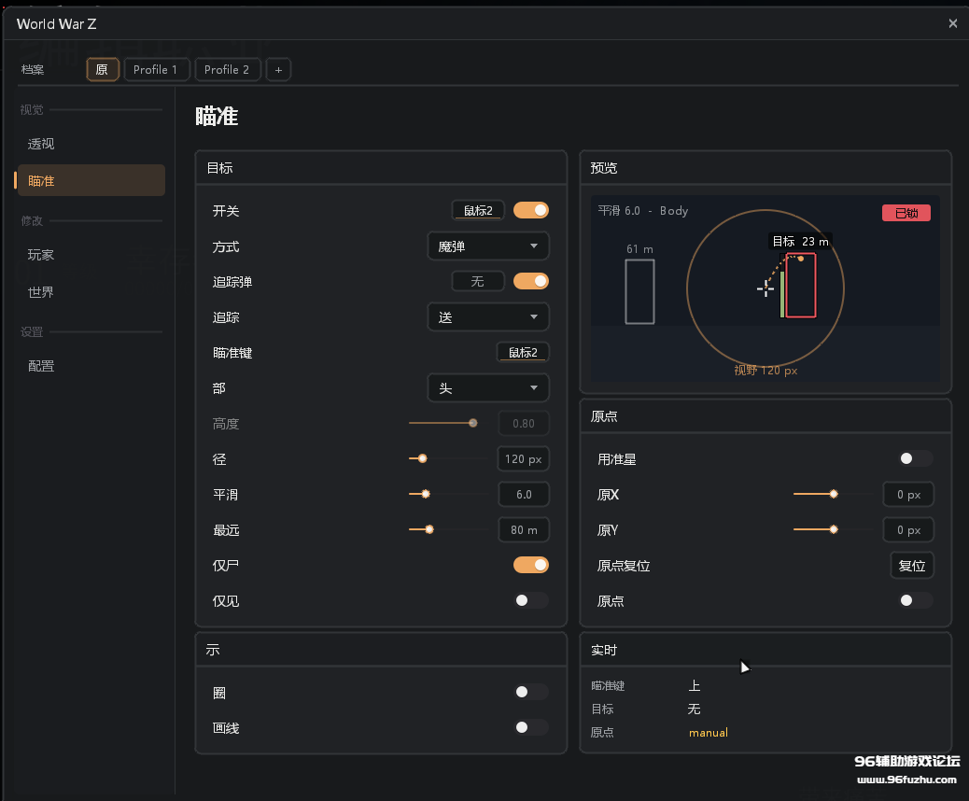Image resolution: width=969 pixels, height=801 pixels.
Task: Add a new profile with the plus button
Action: pyautogui.click(x=278, y=70)
